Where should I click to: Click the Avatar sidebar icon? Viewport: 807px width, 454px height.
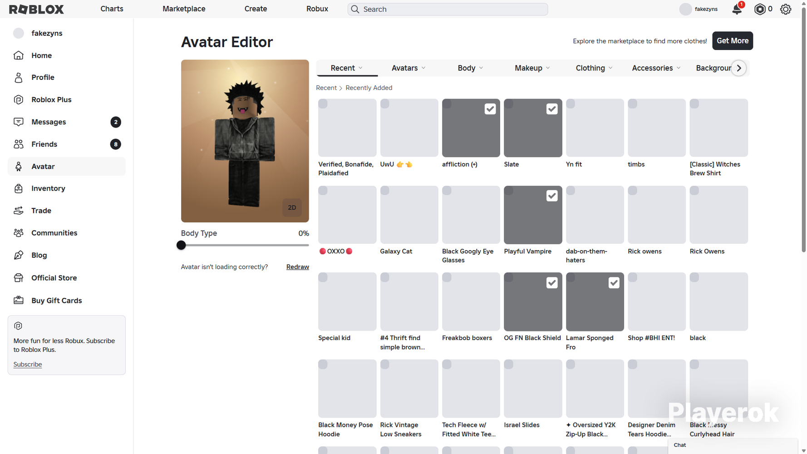19,167
